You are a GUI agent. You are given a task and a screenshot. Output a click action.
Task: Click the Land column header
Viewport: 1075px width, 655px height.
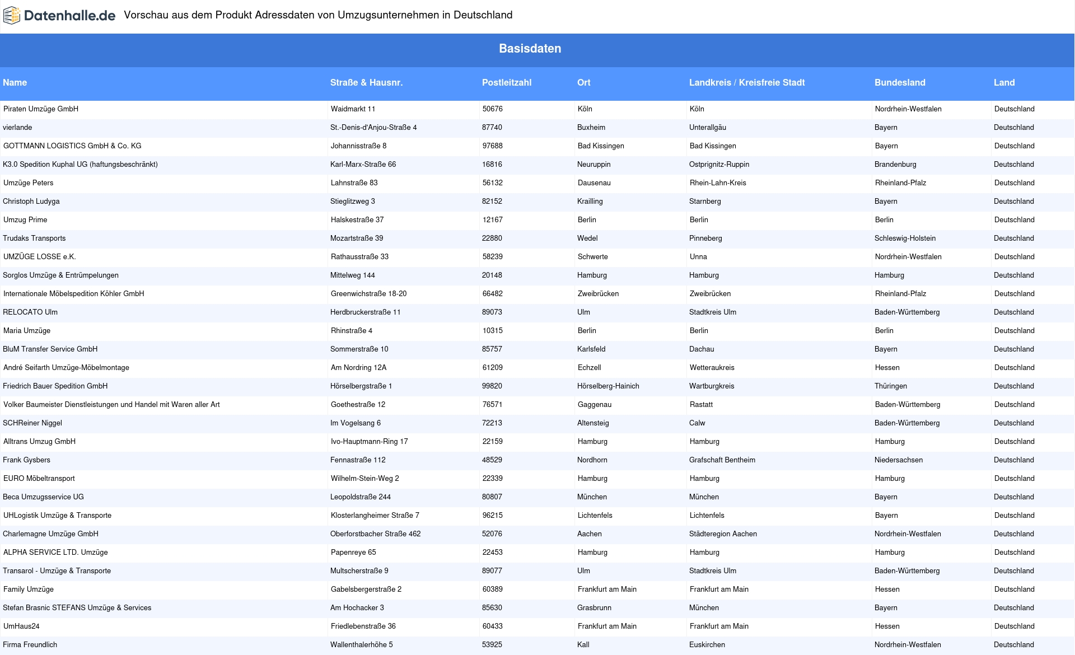pos(1004,82)
